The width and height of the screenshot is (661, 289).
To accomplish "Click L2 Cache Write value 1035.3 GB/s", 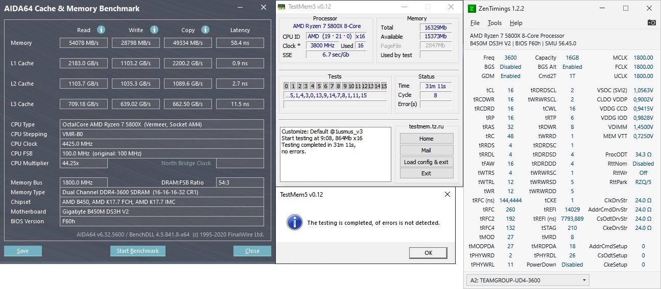I will pyautogui.click(x=136, y=84).
